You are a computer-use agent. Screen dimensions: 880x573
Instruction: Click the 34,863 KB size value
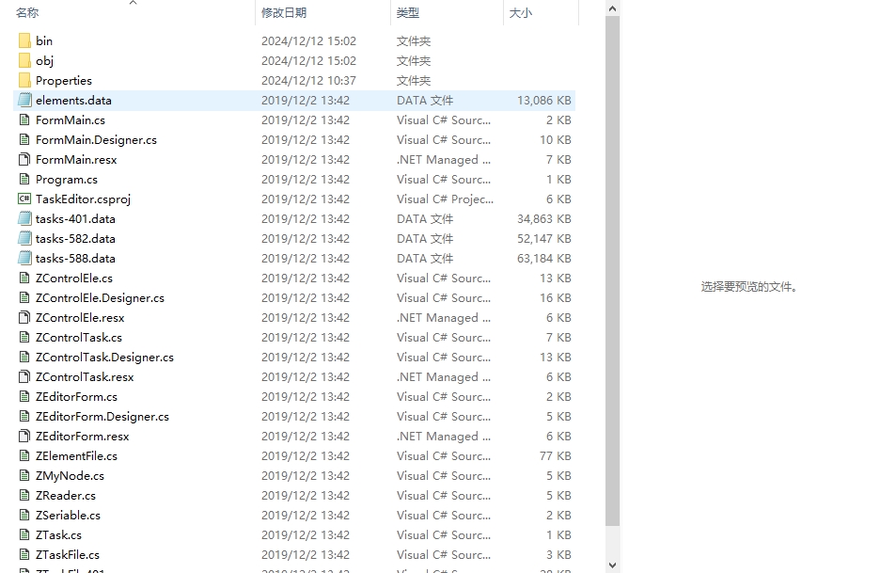coord(543,218)
